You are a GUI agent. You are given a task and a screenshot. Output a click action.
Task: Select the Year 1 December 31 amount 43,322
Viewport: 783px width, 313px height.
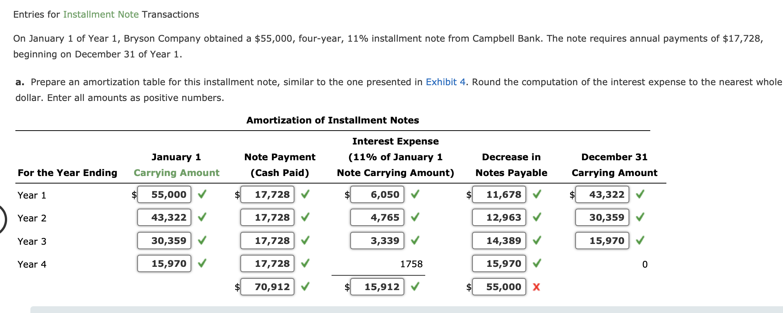[x=601, y=195]
